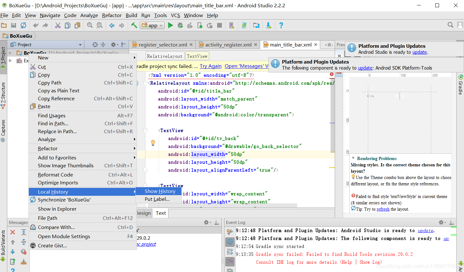Toggle scroll-to-end icon in Event Log
Image resolution: width=464 pixels, height=272 pixels.
(230, 262)
